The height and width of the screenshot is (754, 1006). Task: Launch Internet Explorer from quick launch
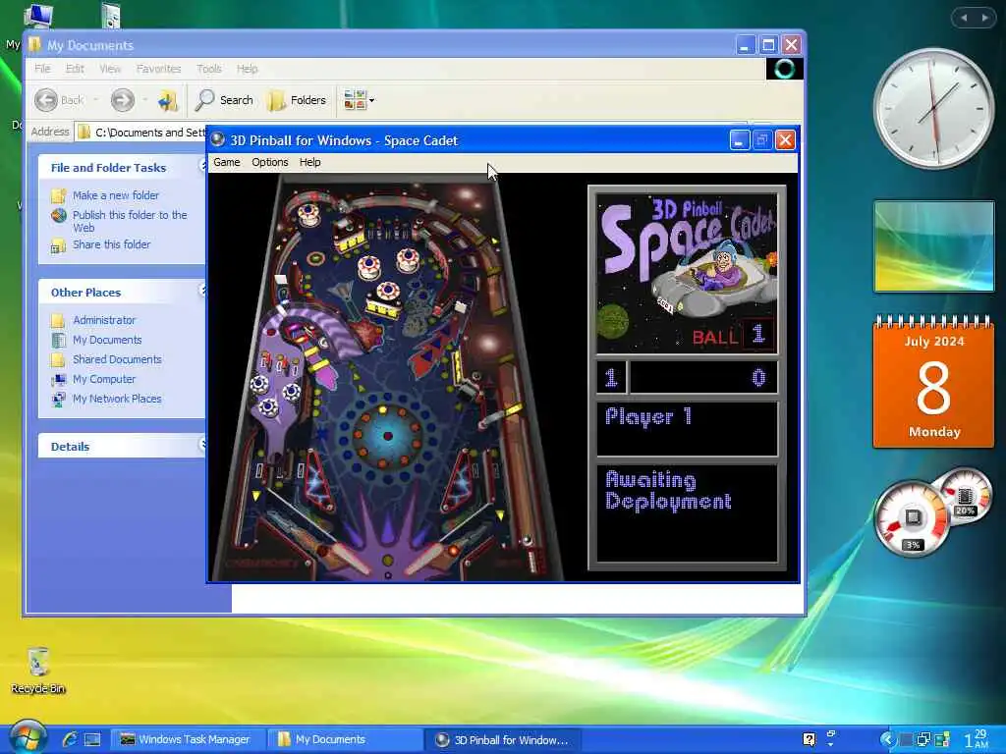tap(70, 739)
